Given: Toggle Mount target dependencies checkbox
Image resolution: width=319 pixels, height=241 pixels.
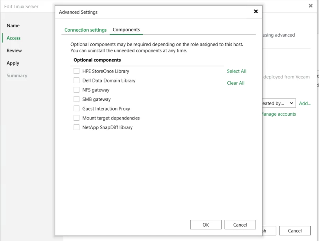Looking at the screenshot, I should click(76, 118).
